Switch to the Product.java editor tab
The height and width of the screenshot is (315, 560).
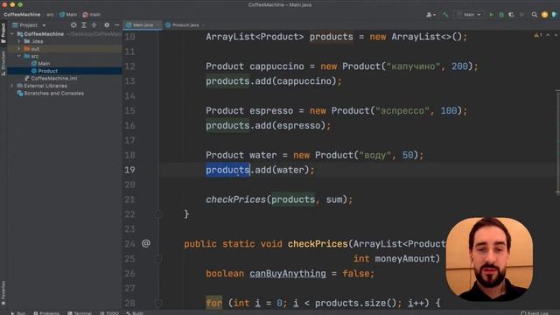click(183, 25)
